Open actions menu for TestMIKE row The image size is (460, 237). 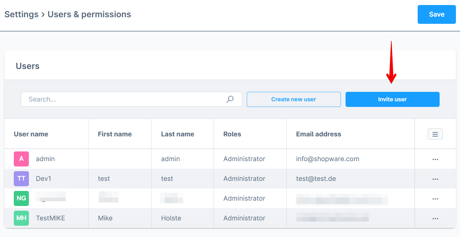435,219
